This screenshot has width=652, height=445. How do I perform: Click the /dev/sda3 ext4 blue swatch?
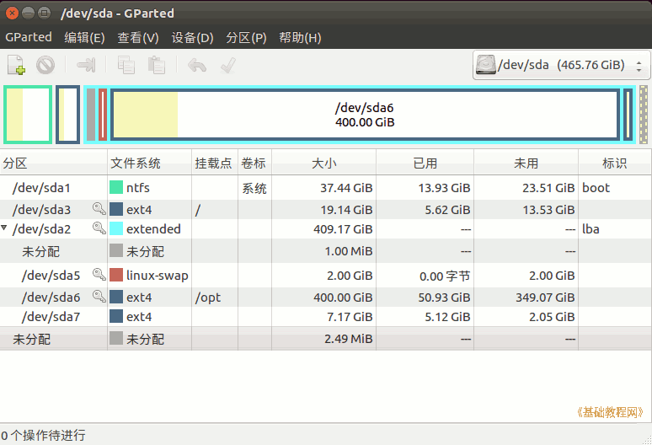click(x=116, y=209)
